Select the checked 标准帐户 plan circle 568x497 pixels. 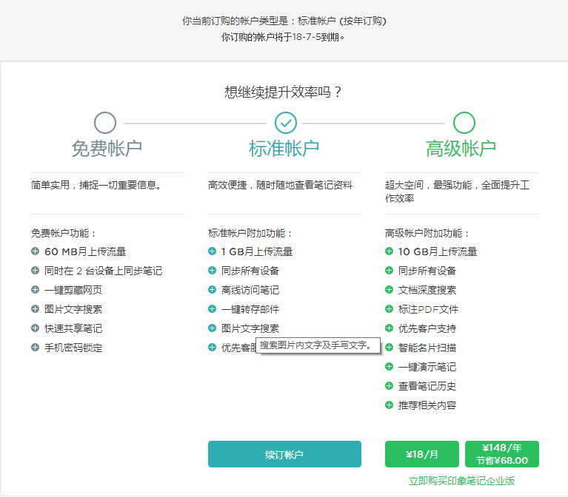tap(285, 123)
